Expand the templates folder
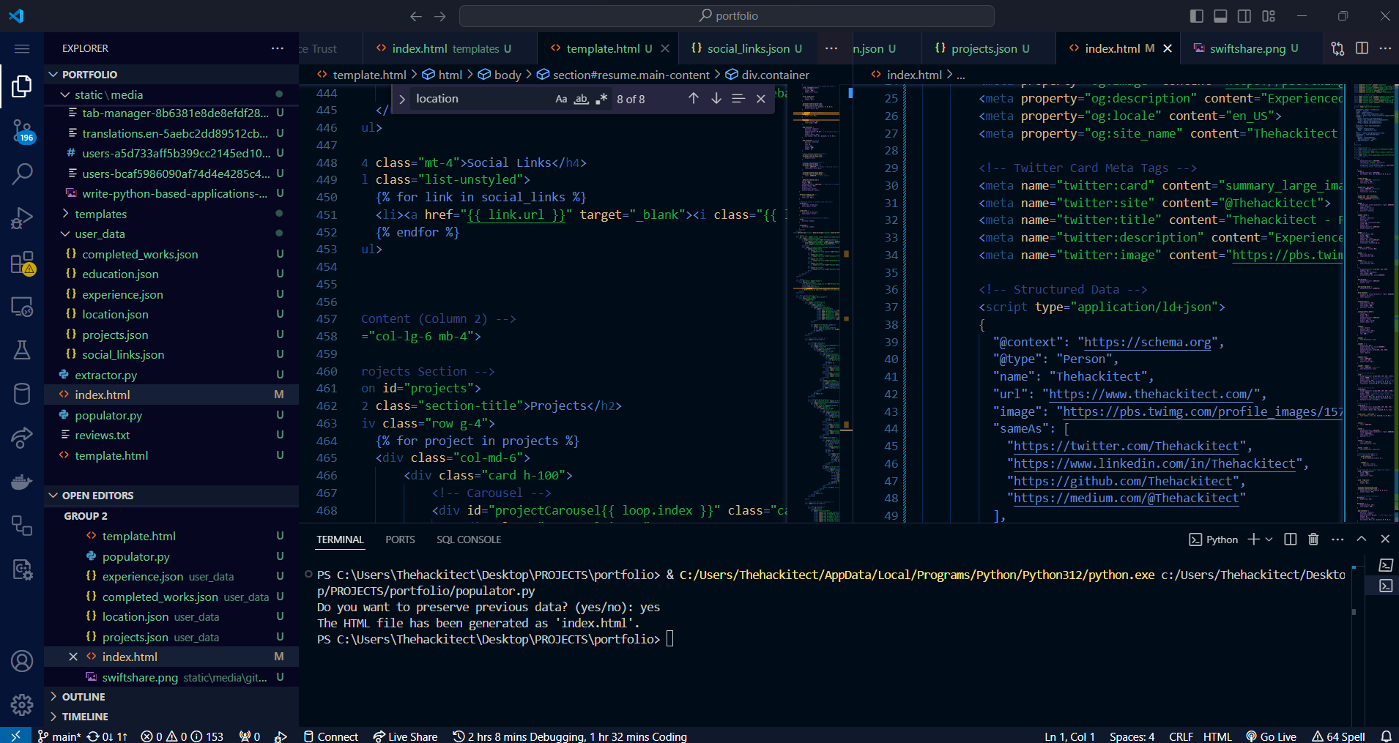This screenshot has height=743, width=1399. pyautogui.click(x=172, y=214)
